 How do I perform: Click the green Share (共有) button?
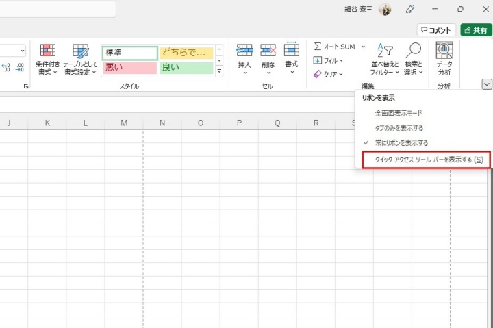476,30
